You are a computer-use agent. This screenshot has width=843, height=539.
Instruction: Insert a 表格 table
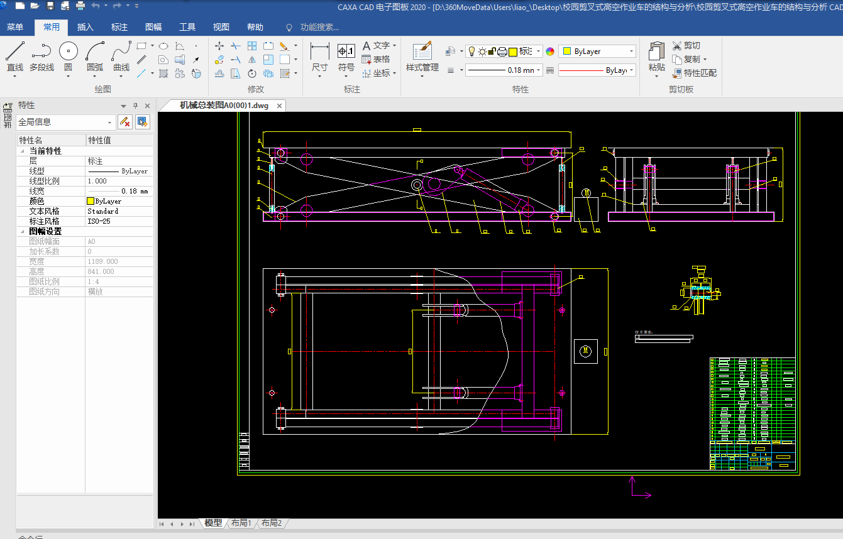point(376,59)
